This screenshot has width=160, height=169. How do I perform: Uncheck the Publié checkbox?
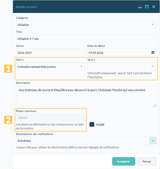[92, 124]
